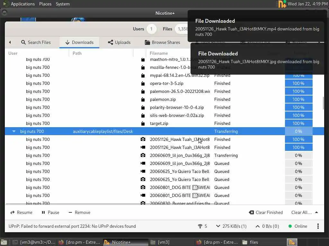This screenshot has width=329, height=246.
Task: Click the Pause button
Action: coord(50,212)
